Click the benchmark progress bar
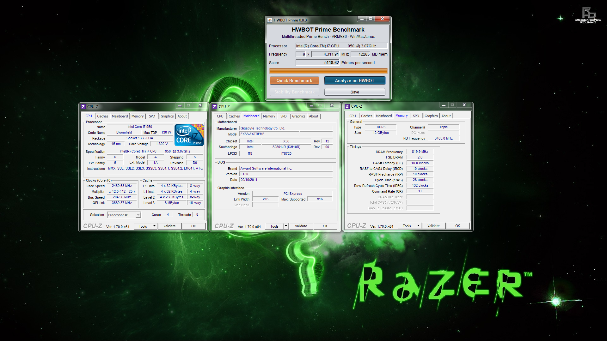Screen dimensions: 607x341 coord(328,71)
